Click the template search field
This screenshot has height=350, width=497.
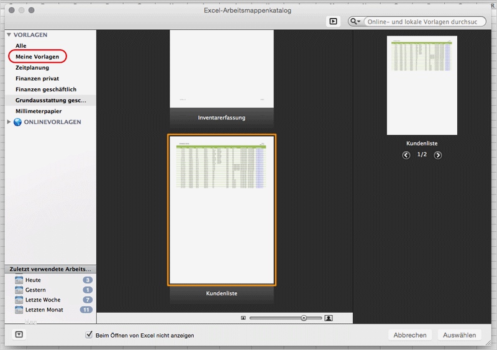(424, 22)
